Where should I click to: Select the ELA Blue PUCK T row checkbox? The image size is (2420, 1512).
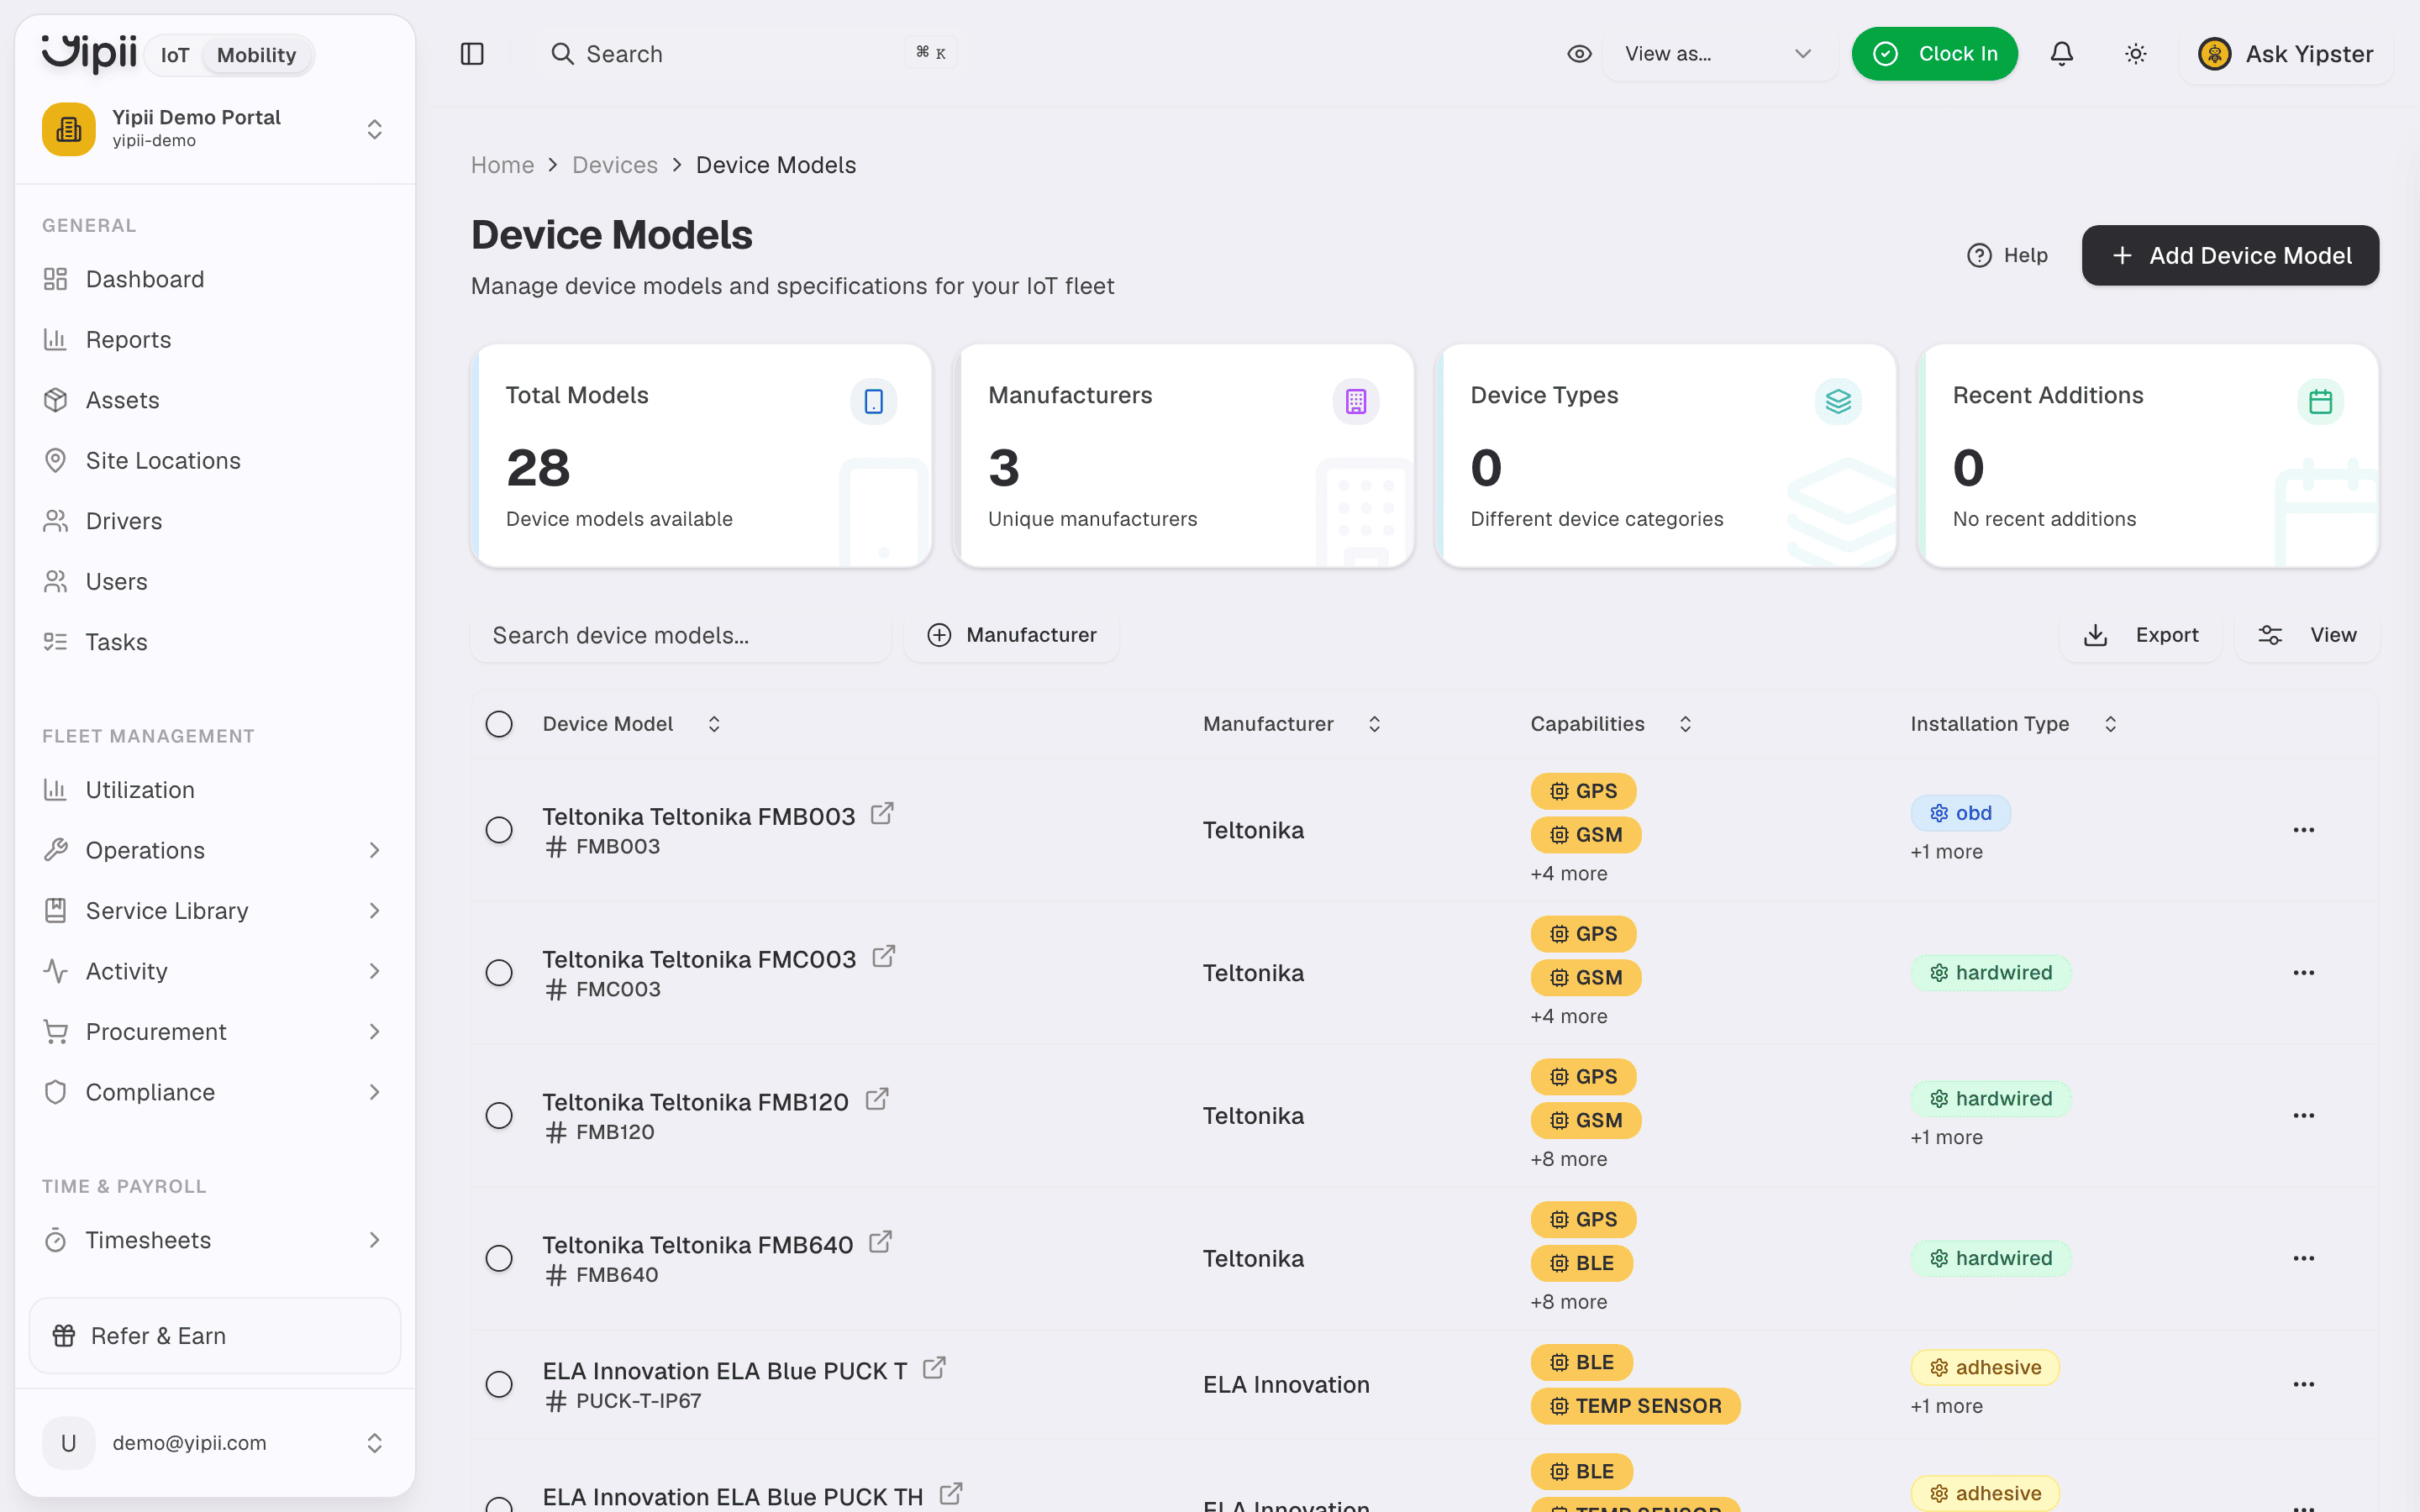(499, 1384)
